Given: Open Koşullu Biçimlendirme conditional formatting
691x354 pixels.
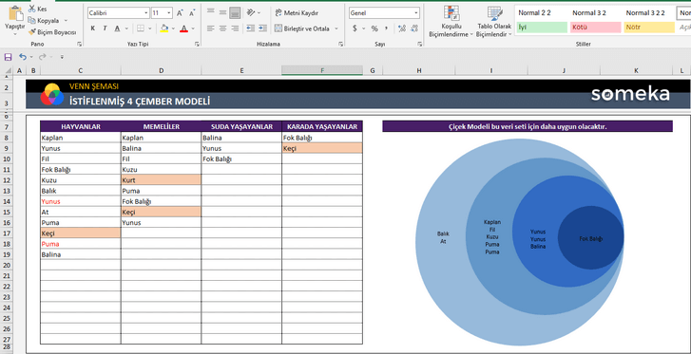Looking at the screenshot, I should [x=451, y=21].
